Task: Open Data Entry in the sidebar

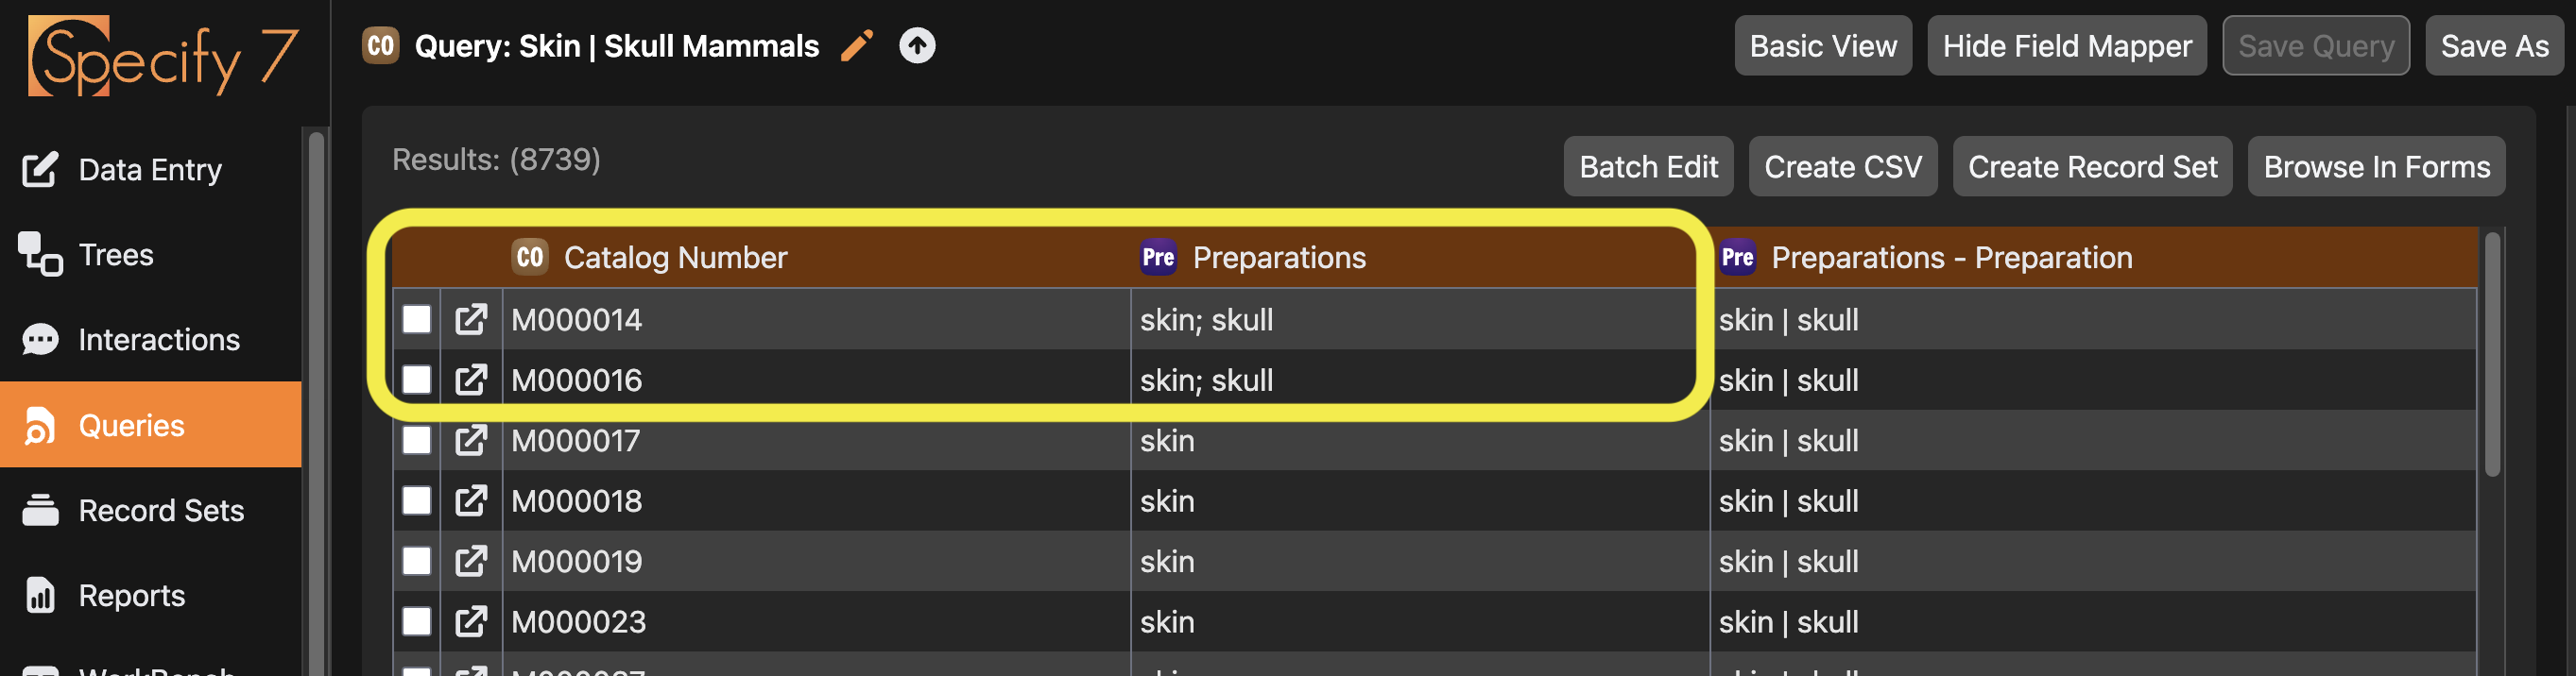Action: (150, 170)
